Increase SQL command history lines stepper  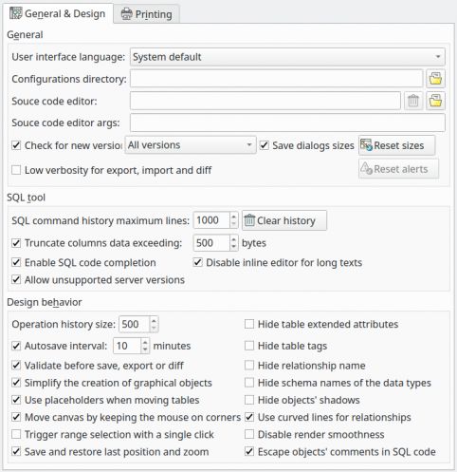pyautogui.click(x=233, y=217)
